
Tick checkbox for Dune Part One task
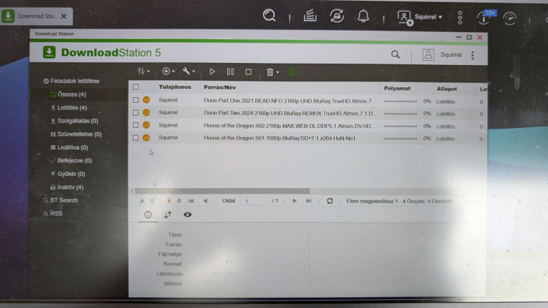136,100
